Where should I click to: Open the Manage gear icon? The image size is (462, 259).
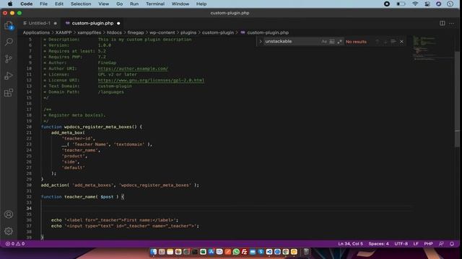coord(9,231)
